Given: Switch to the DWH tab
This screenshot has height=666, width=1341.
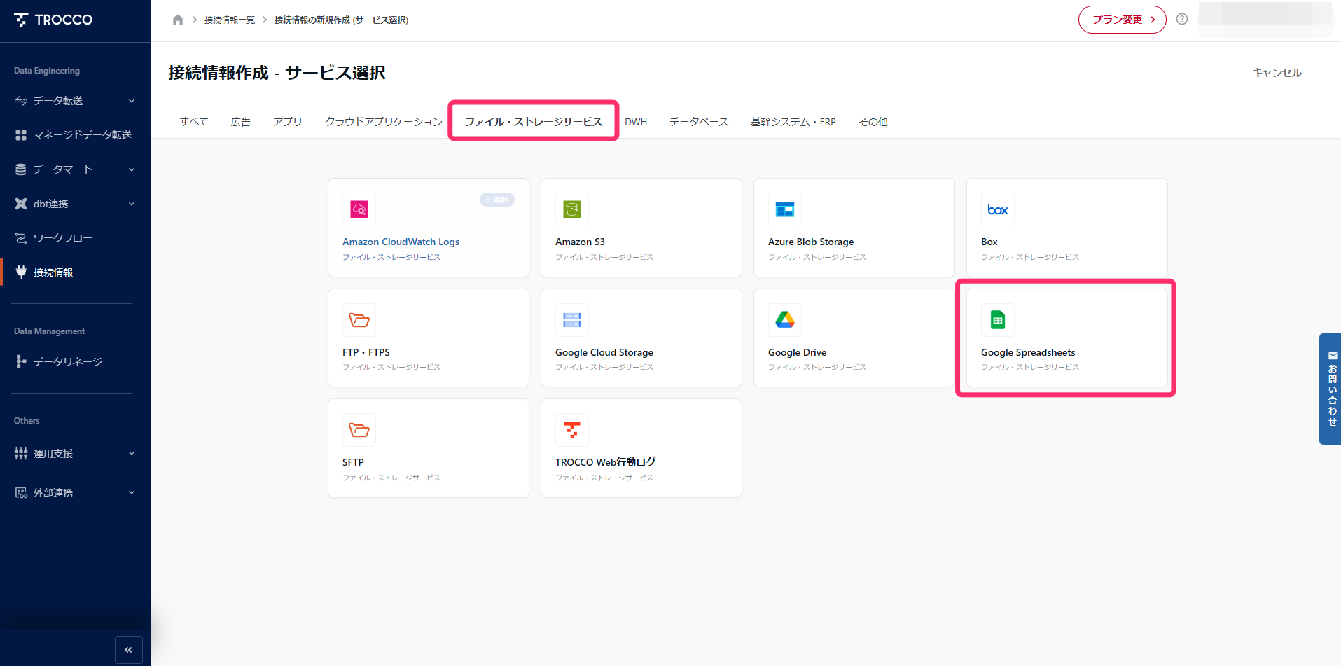Looking at the screenshot, I should point(635,122).
